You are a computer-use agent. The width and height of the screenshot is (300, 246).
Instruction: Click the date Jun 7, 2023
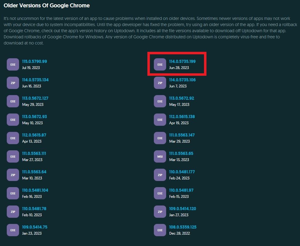click(x=178, y=86)
